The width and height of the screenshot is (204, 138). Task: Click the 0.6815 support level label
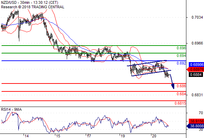180,103
